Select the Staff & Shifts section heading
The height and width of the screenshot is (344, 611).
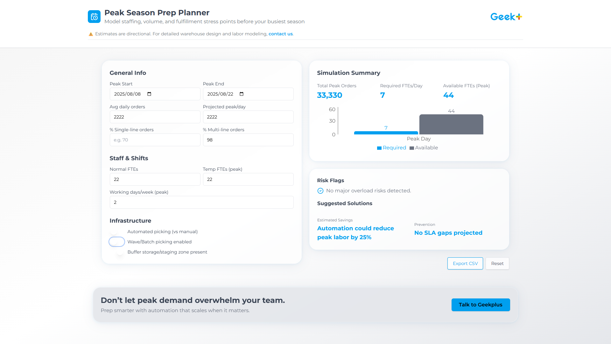coord(129,158)
